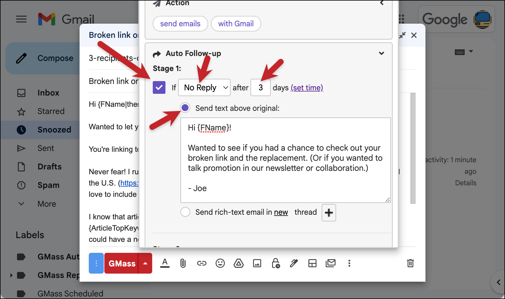This screenshot has height=299, width=505.
Task: Select 'Send rich-text email in new thread' radio
Action: click(185, 212)
